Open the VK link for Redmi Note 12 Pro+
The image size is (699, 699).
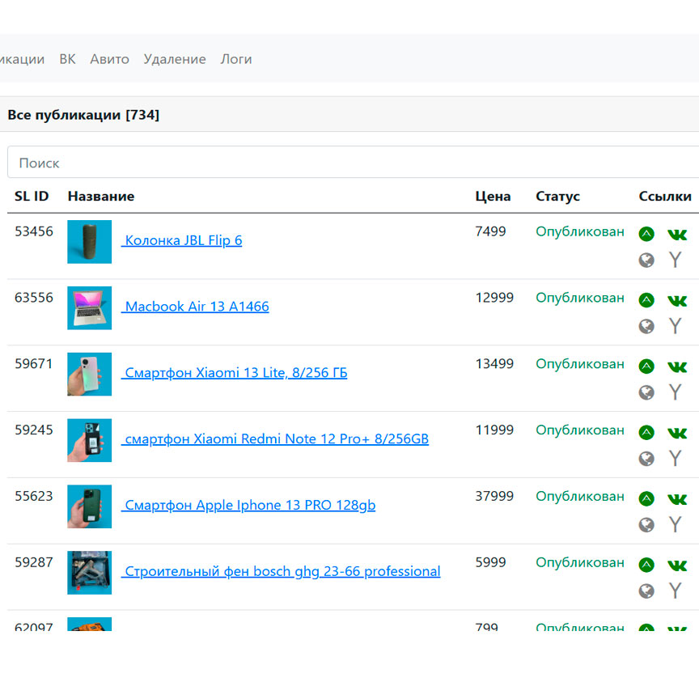click(x=677, y=432)
